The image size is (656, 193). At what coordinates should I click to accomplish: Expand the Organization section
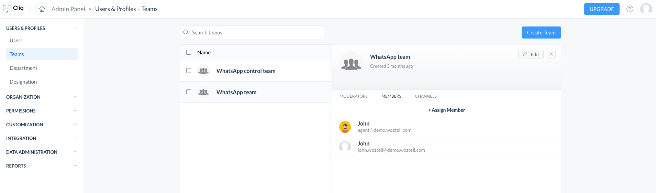(x=75, y=97)
